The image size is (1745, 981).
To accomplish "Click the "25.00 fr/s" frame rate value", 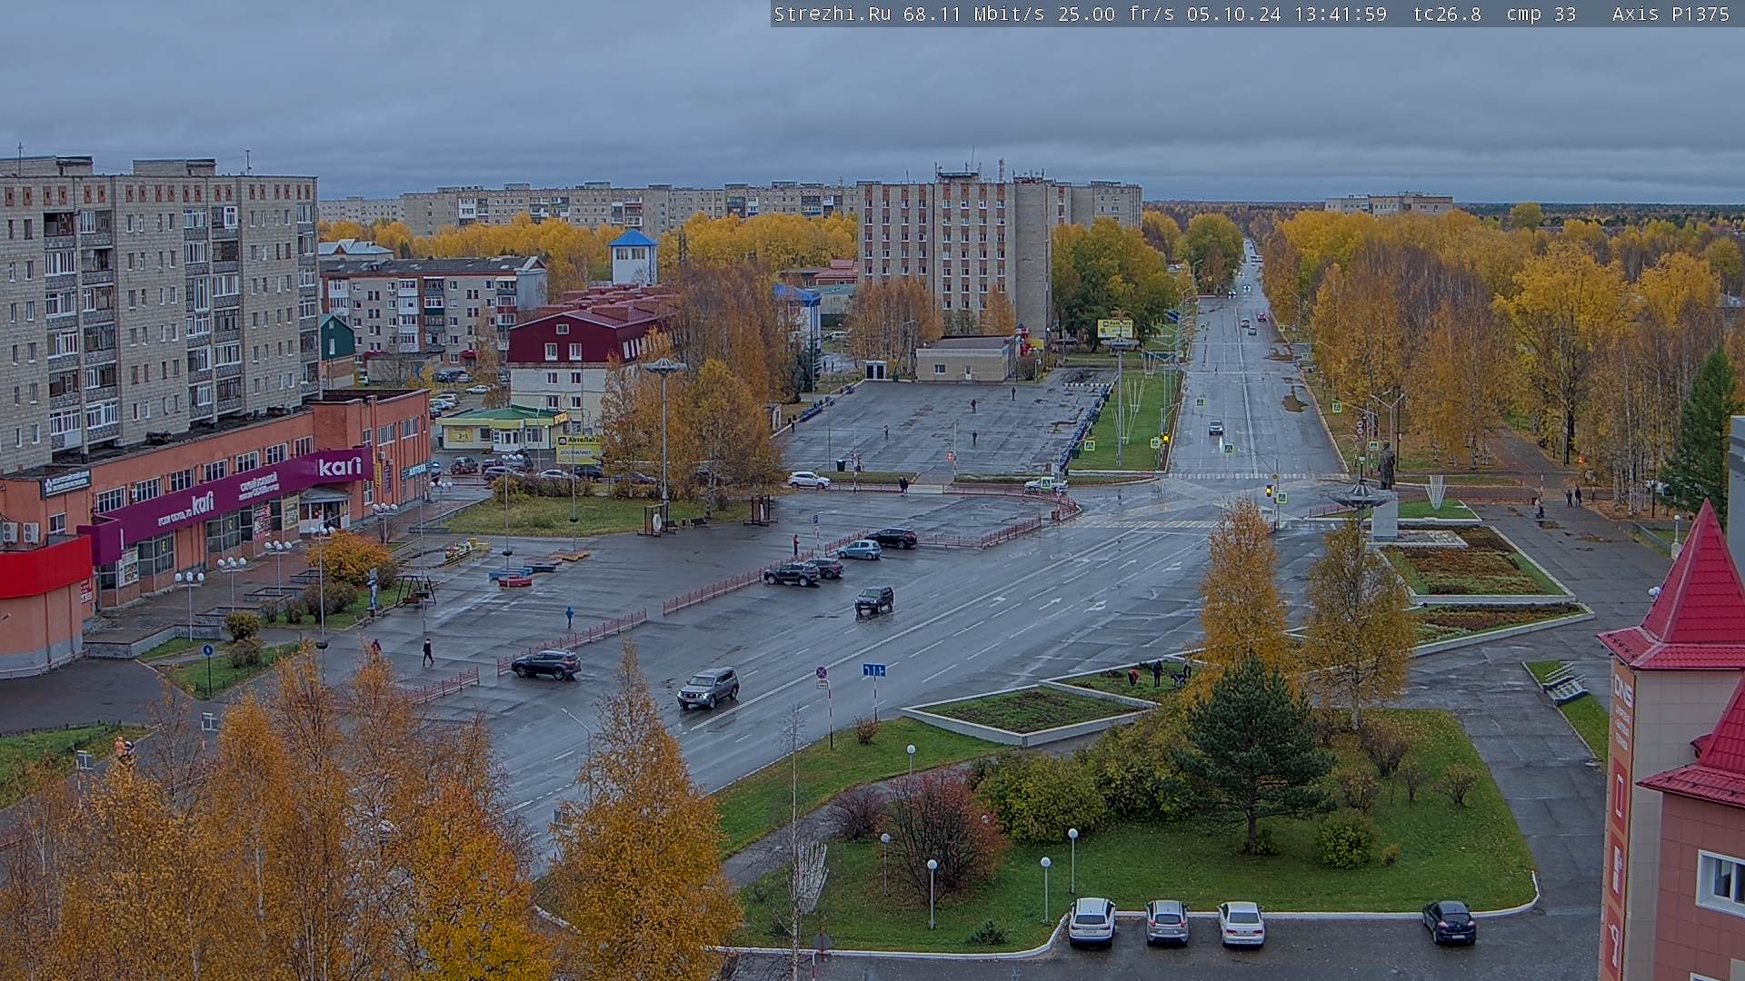I will coord(1118,14).
